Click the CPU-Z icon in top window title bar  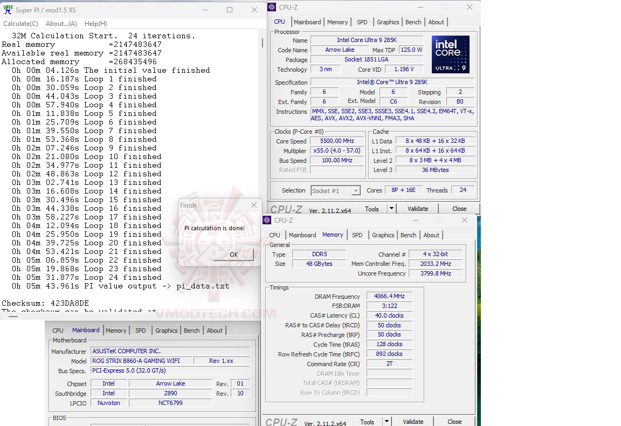tap(272, 7)
